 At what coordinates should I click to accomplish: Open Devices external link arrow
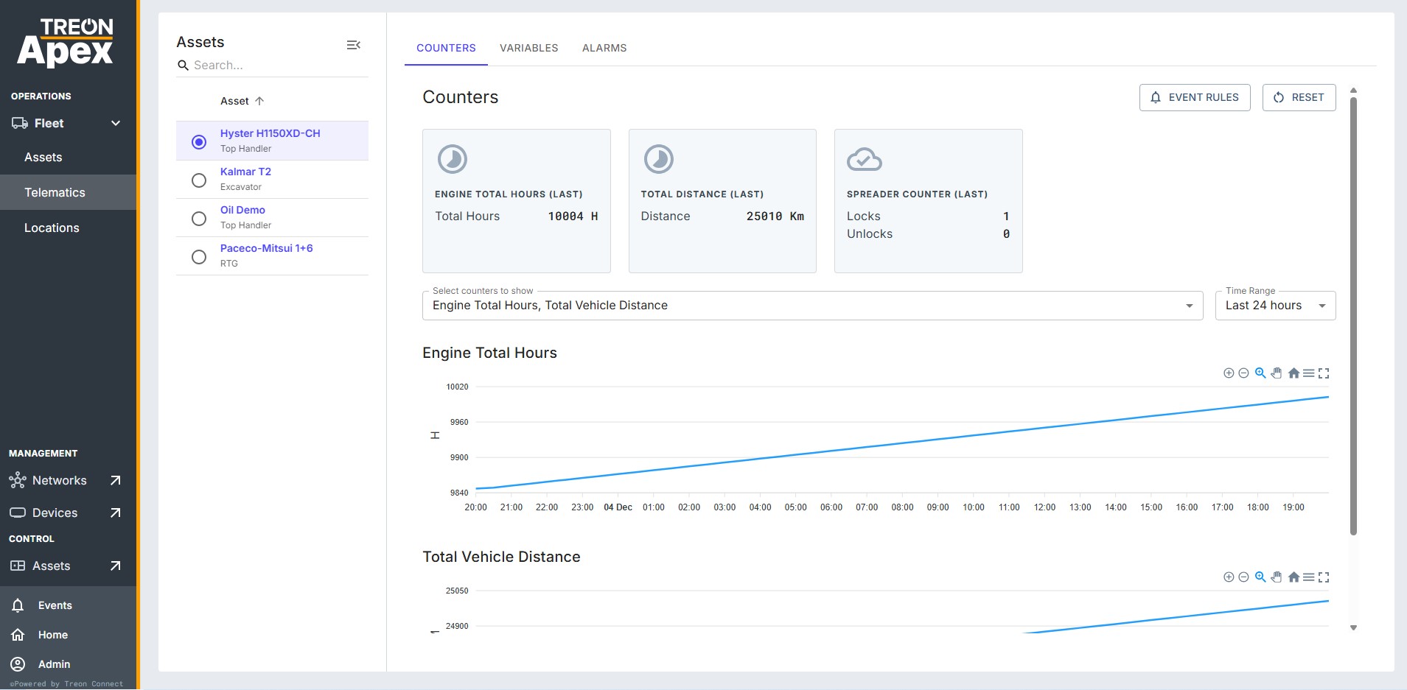115,513
